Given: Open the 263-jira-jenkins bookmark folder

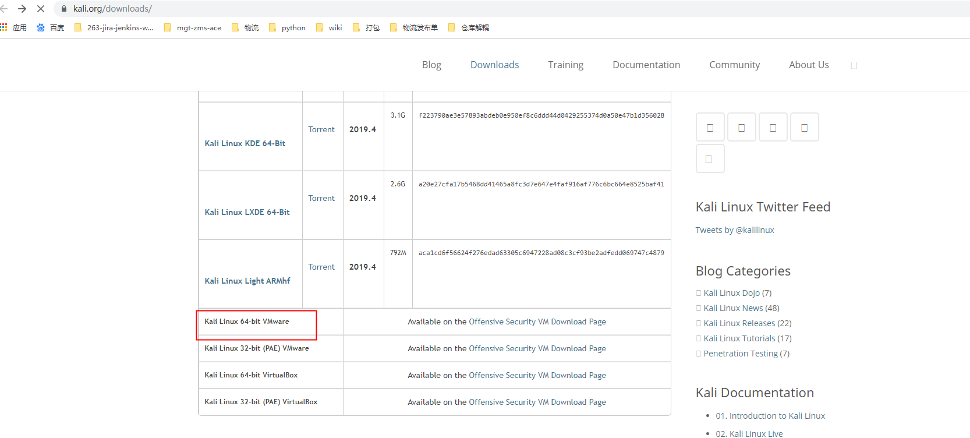Looking at the screenshot, I should coord(114,27).
